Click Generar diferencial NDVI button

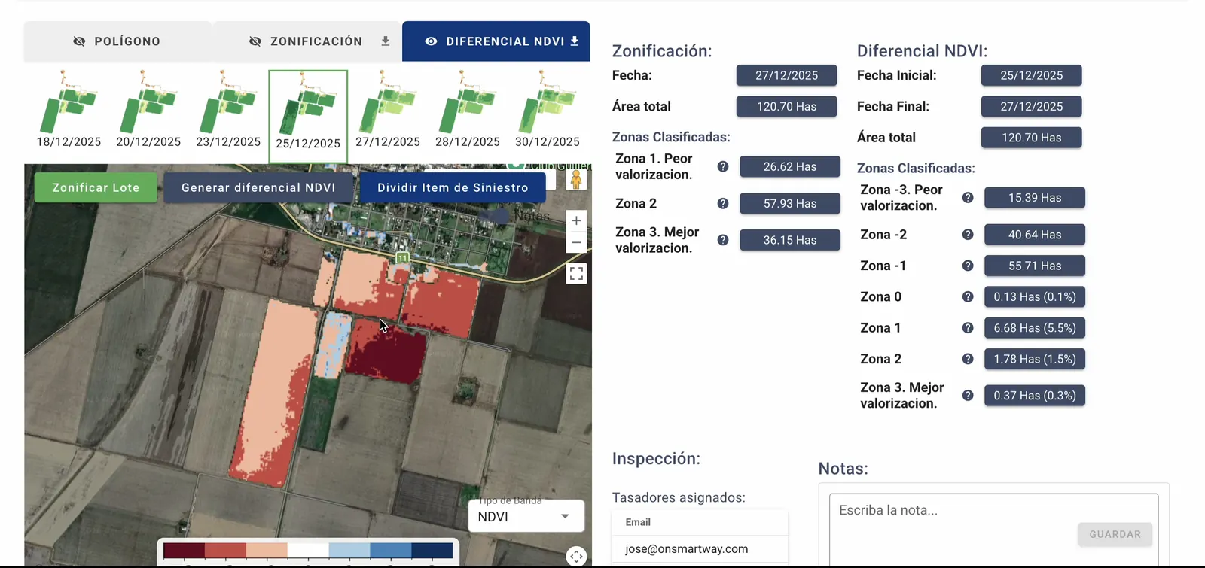pyautogui.click(x=258, y=187)
